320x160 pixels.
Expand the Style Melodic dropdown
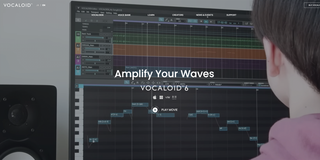pyautogui.click(x=228, y=84)
